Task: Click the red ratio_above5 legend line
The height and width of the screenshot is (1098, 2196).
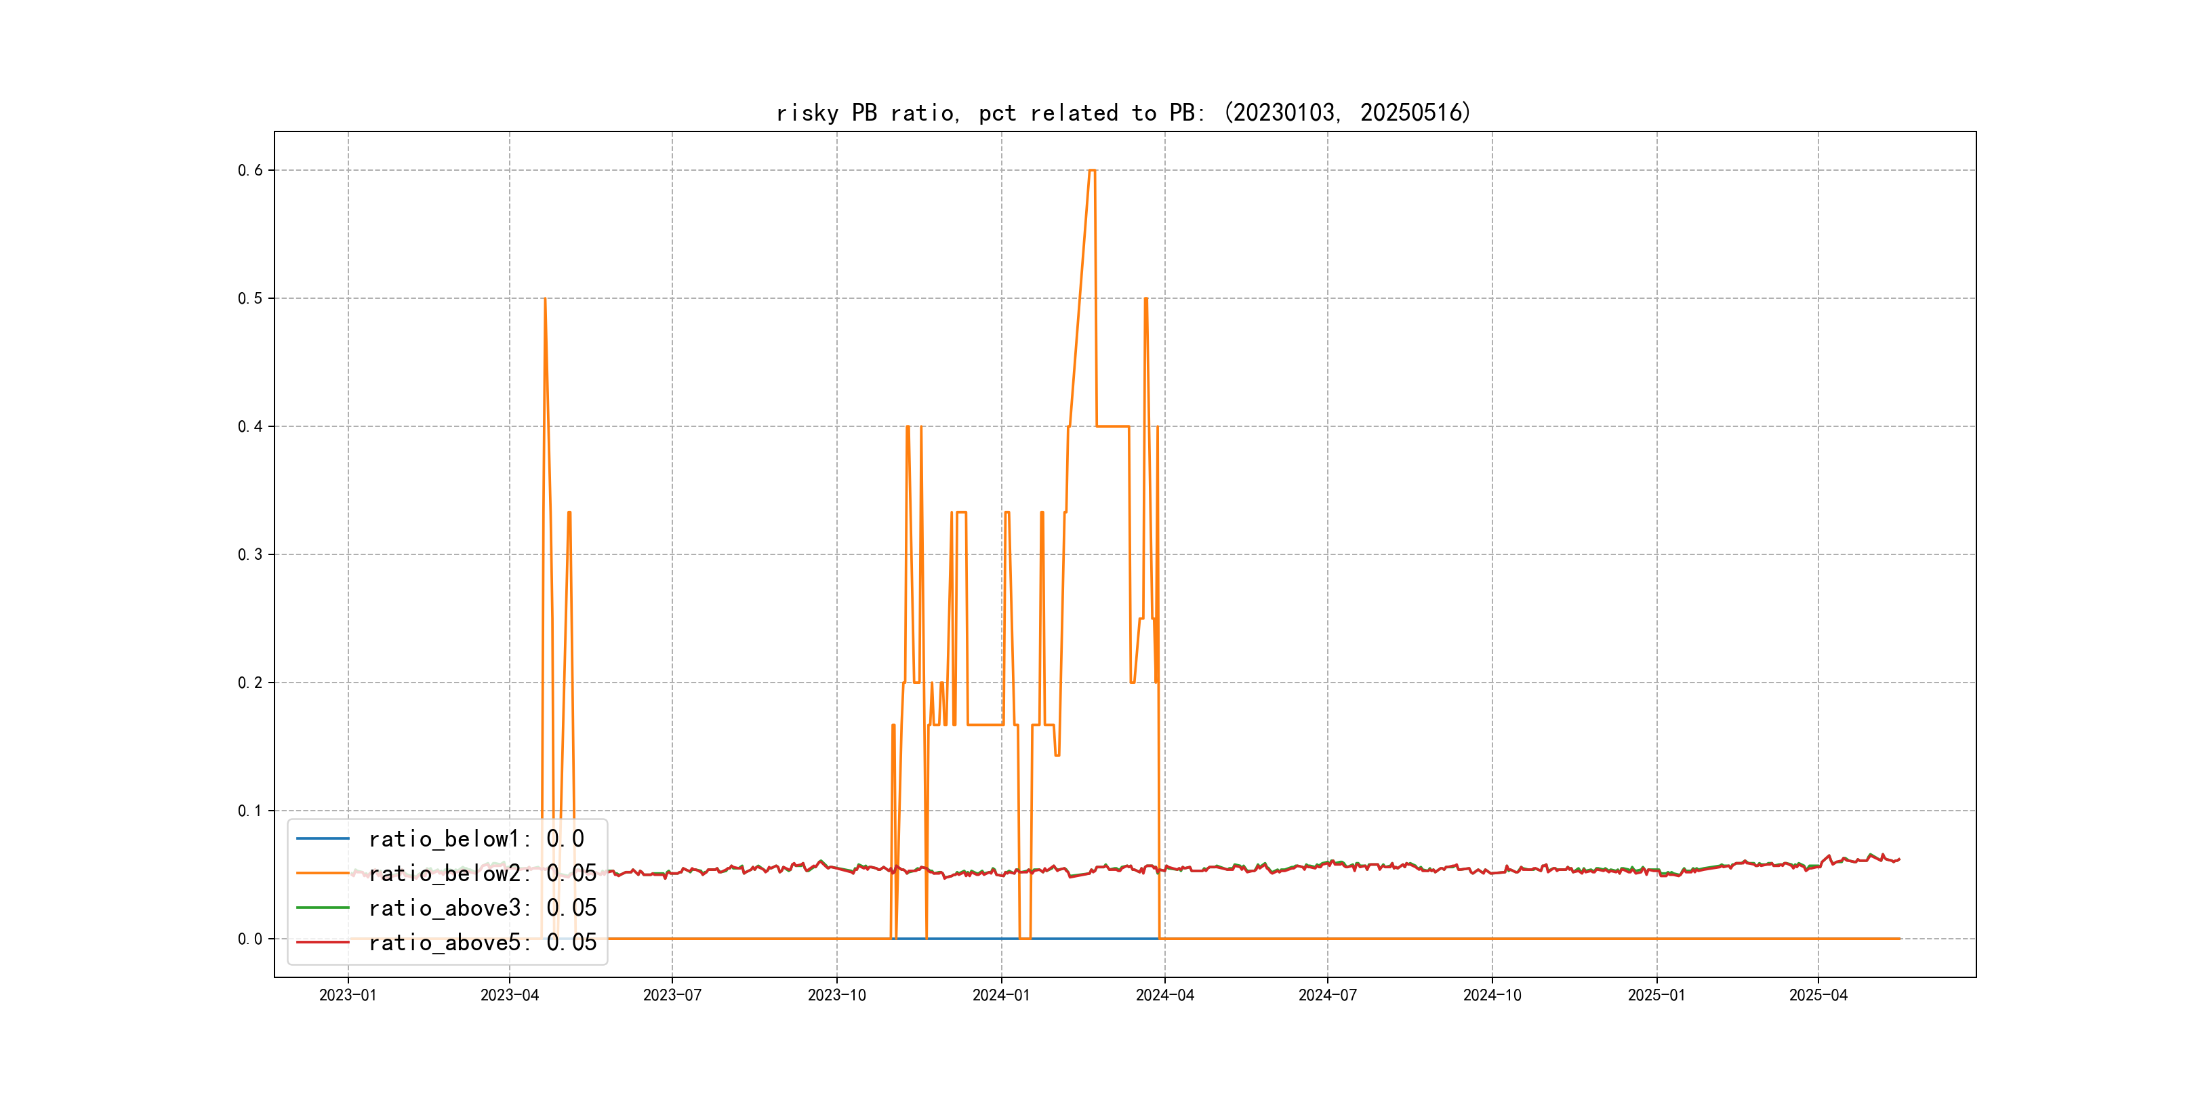Action: (x=322, y=942)
